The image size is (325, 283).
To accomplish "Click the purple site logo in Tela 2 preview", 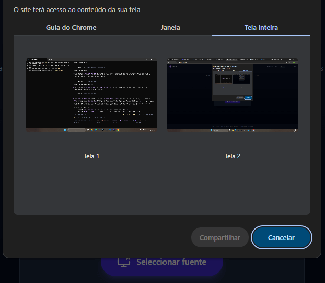I will coord(170,67).
